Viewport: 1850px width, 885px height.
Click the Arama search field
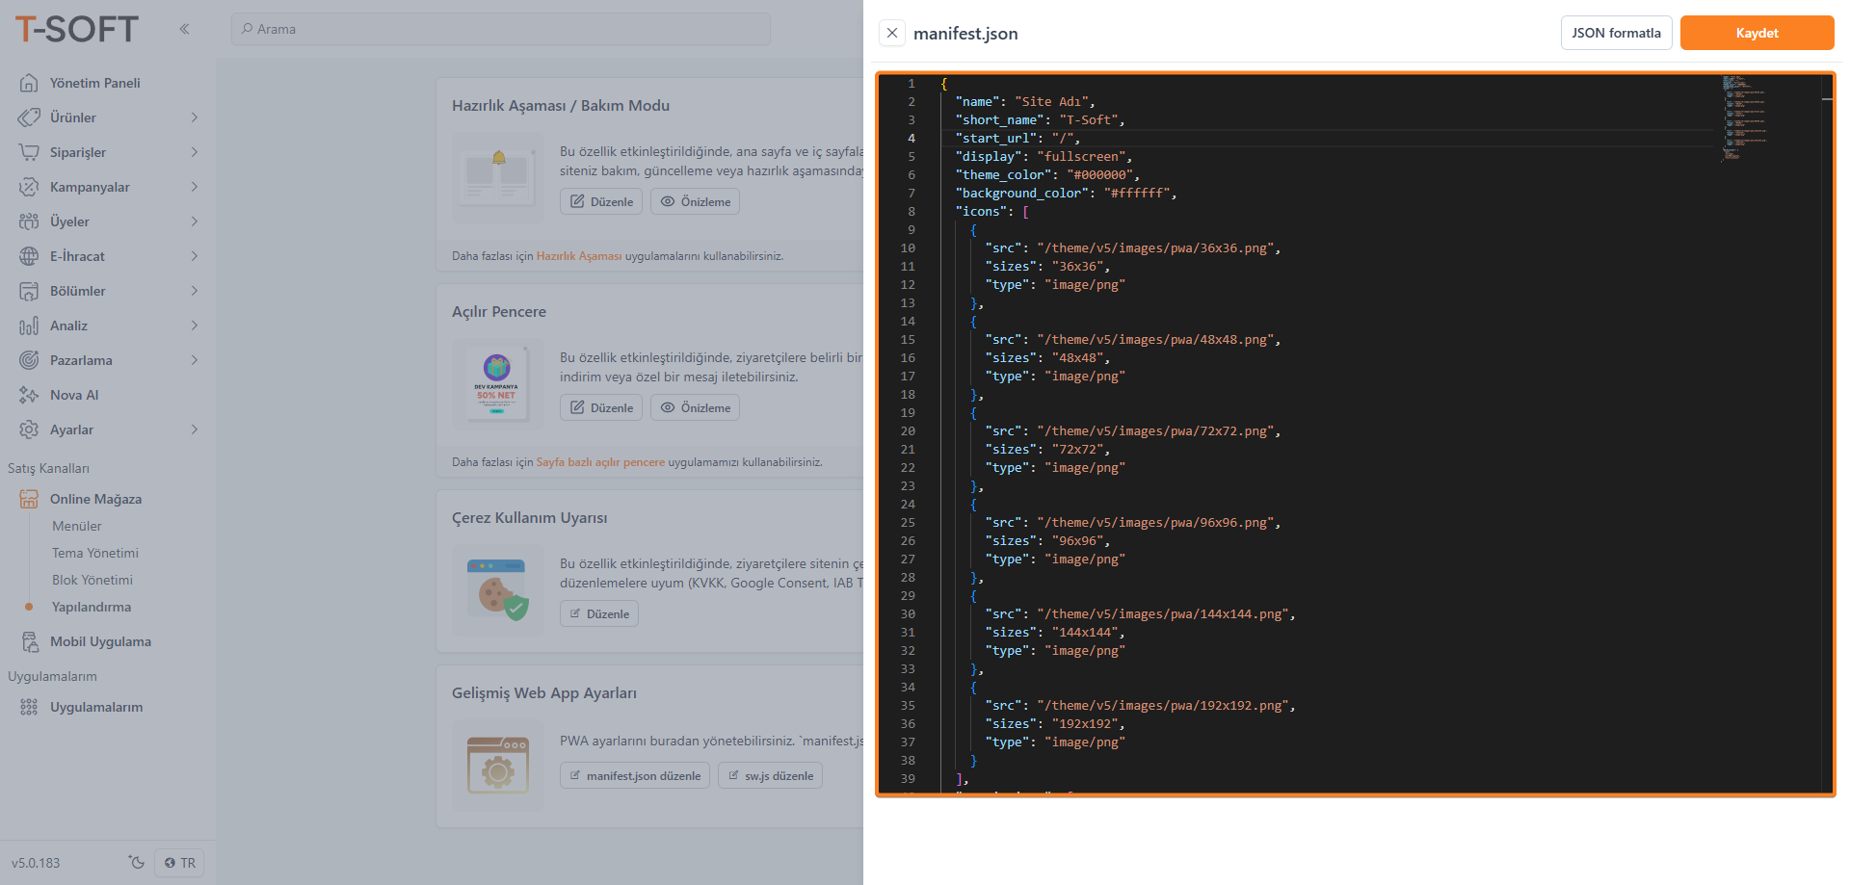point(500,29)
